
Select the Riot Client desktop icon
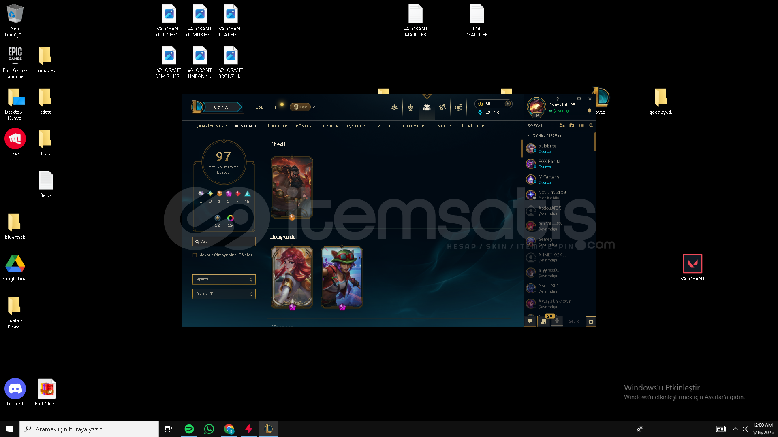(46, 392)
